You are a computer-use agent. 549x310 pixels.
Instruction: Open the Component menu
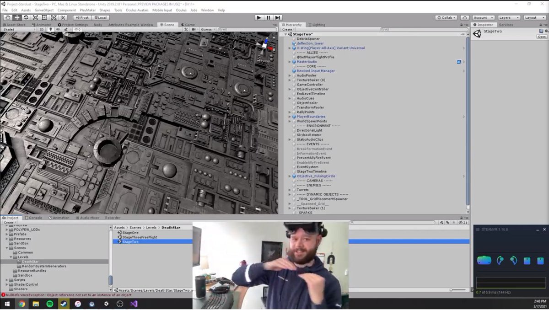(x=67, y=10)
